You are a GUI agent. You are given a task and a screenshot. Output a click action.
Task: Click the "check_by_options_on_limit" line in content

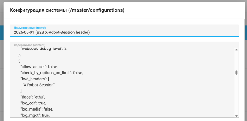coord(52,73)
